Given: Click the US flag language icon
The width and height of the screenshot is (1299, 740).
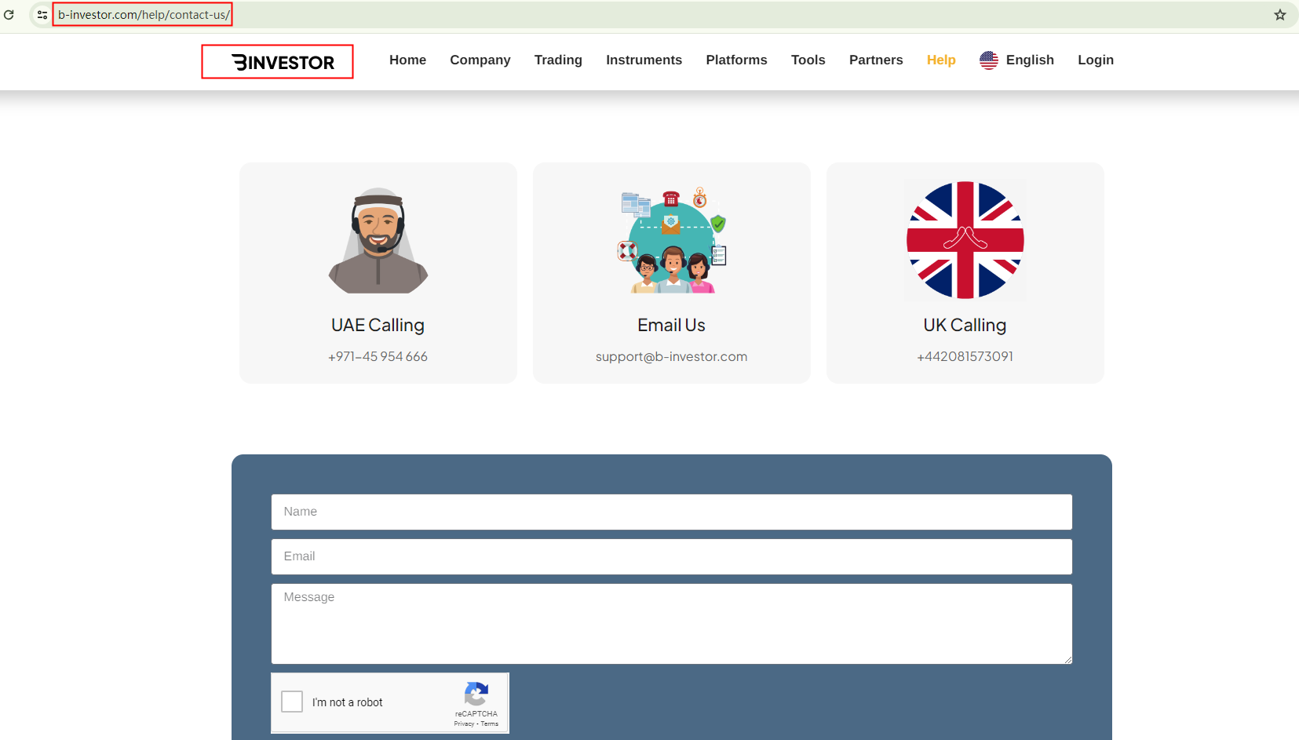Looking at the screenshot, I should click(x=988, y=60).
